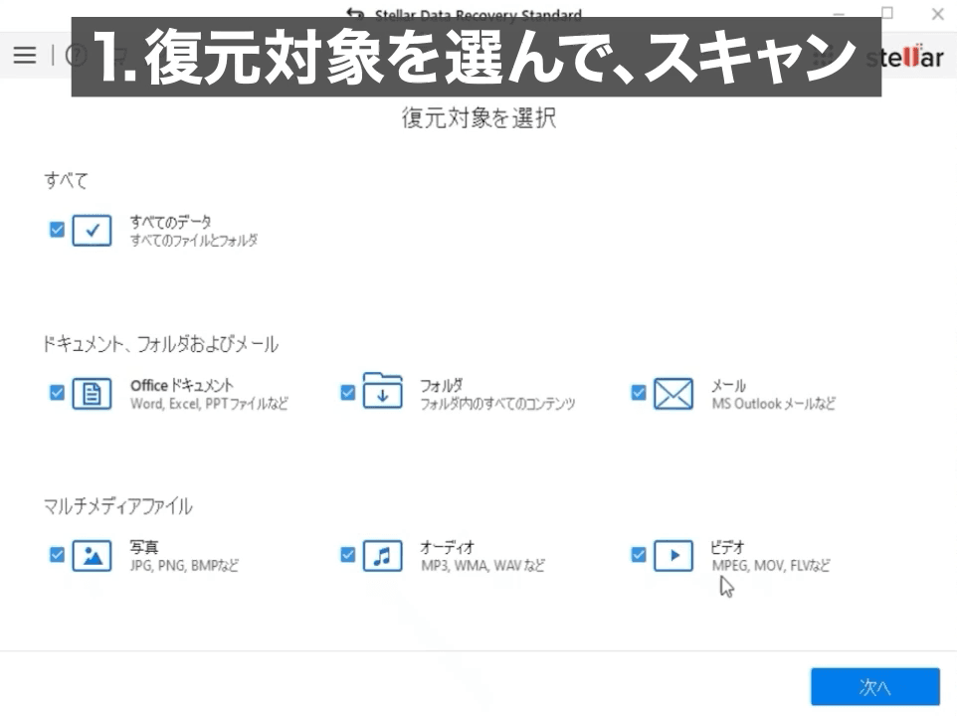This screenshot has height=716, width=957.
Task: Disable the ビデオ checkbox
Action: pyautogui.click(x=639, y=553)
